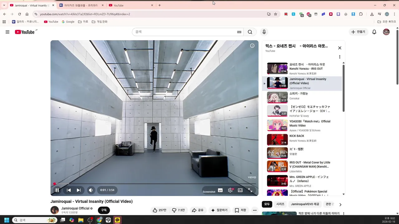Open more actions ellipsis below the video
This screenshot has height=224, width=399.
coord(255,210)
